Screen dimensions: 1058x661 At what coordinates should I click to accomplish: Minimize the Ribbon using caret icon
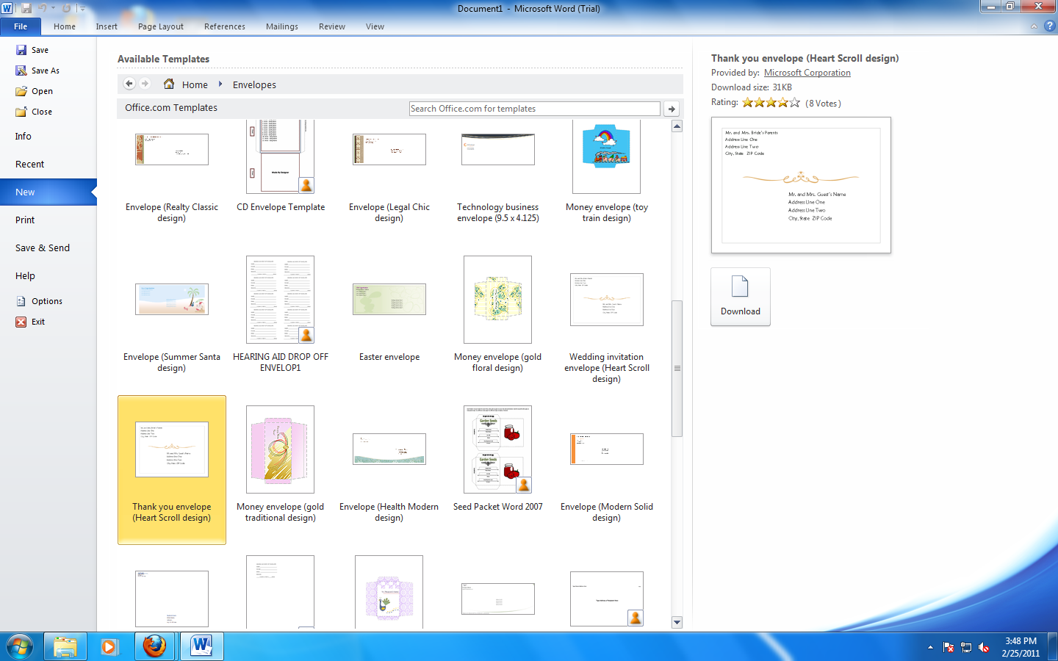(1034, 26)
